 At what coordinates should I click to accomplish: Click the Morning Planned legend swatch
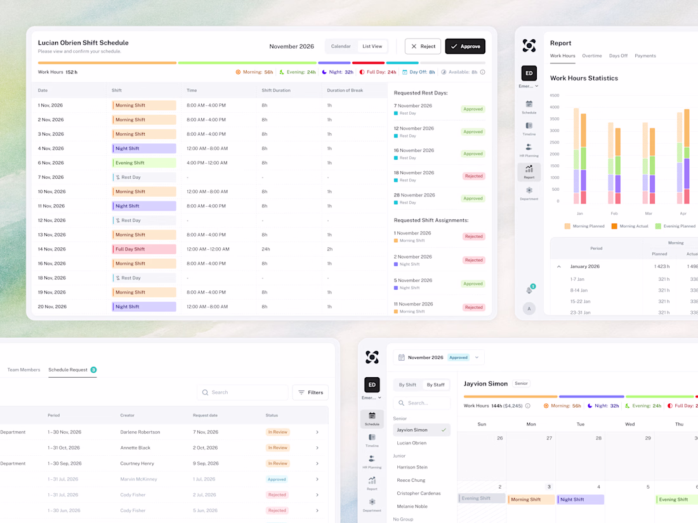pos(567,226)
